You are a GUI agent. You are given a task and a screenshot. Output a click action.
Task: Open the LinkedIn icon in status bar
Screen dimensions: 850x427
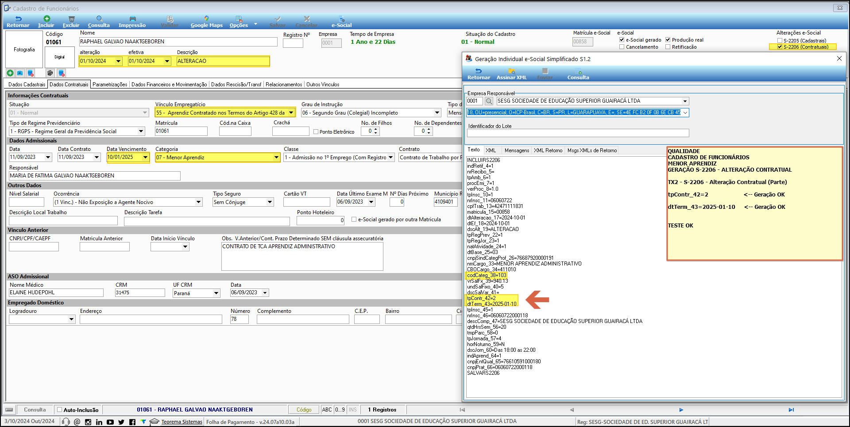pyautogui.click(x=99, y=422)
